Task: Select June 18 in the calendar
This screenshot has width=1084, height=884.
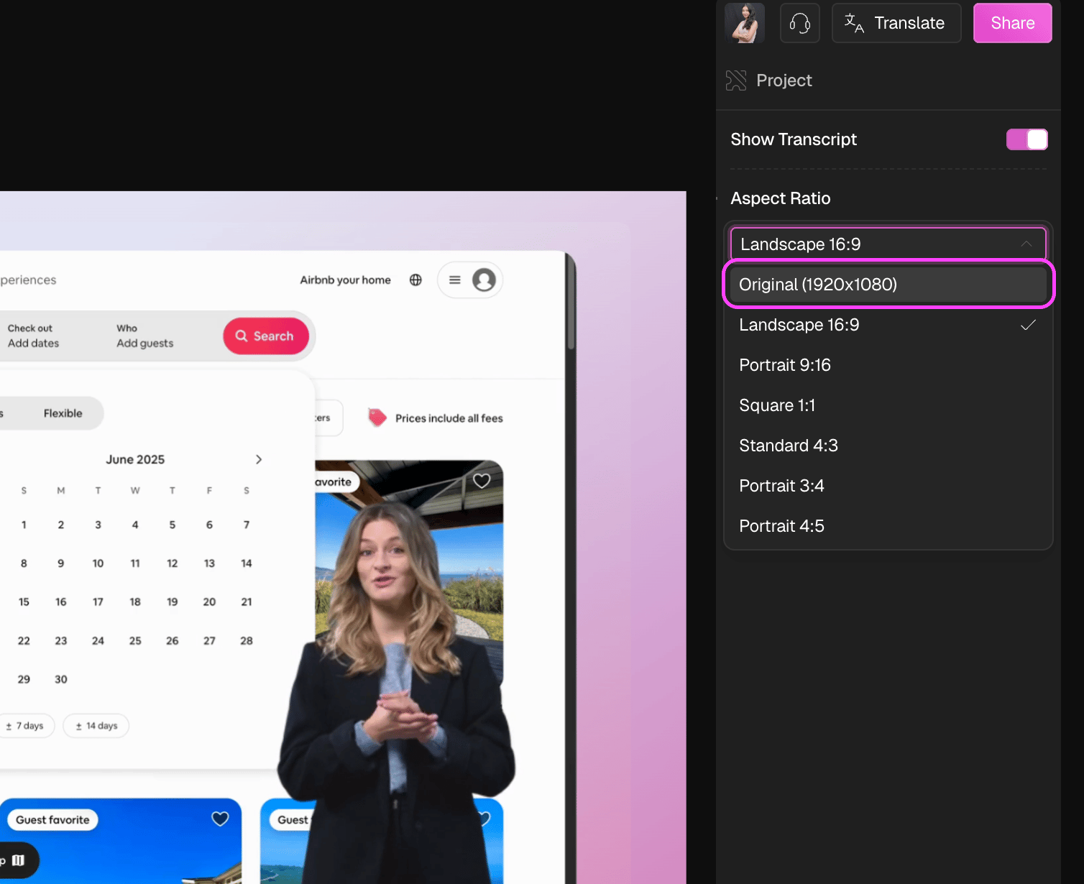Action: click(x=135, y=602)
